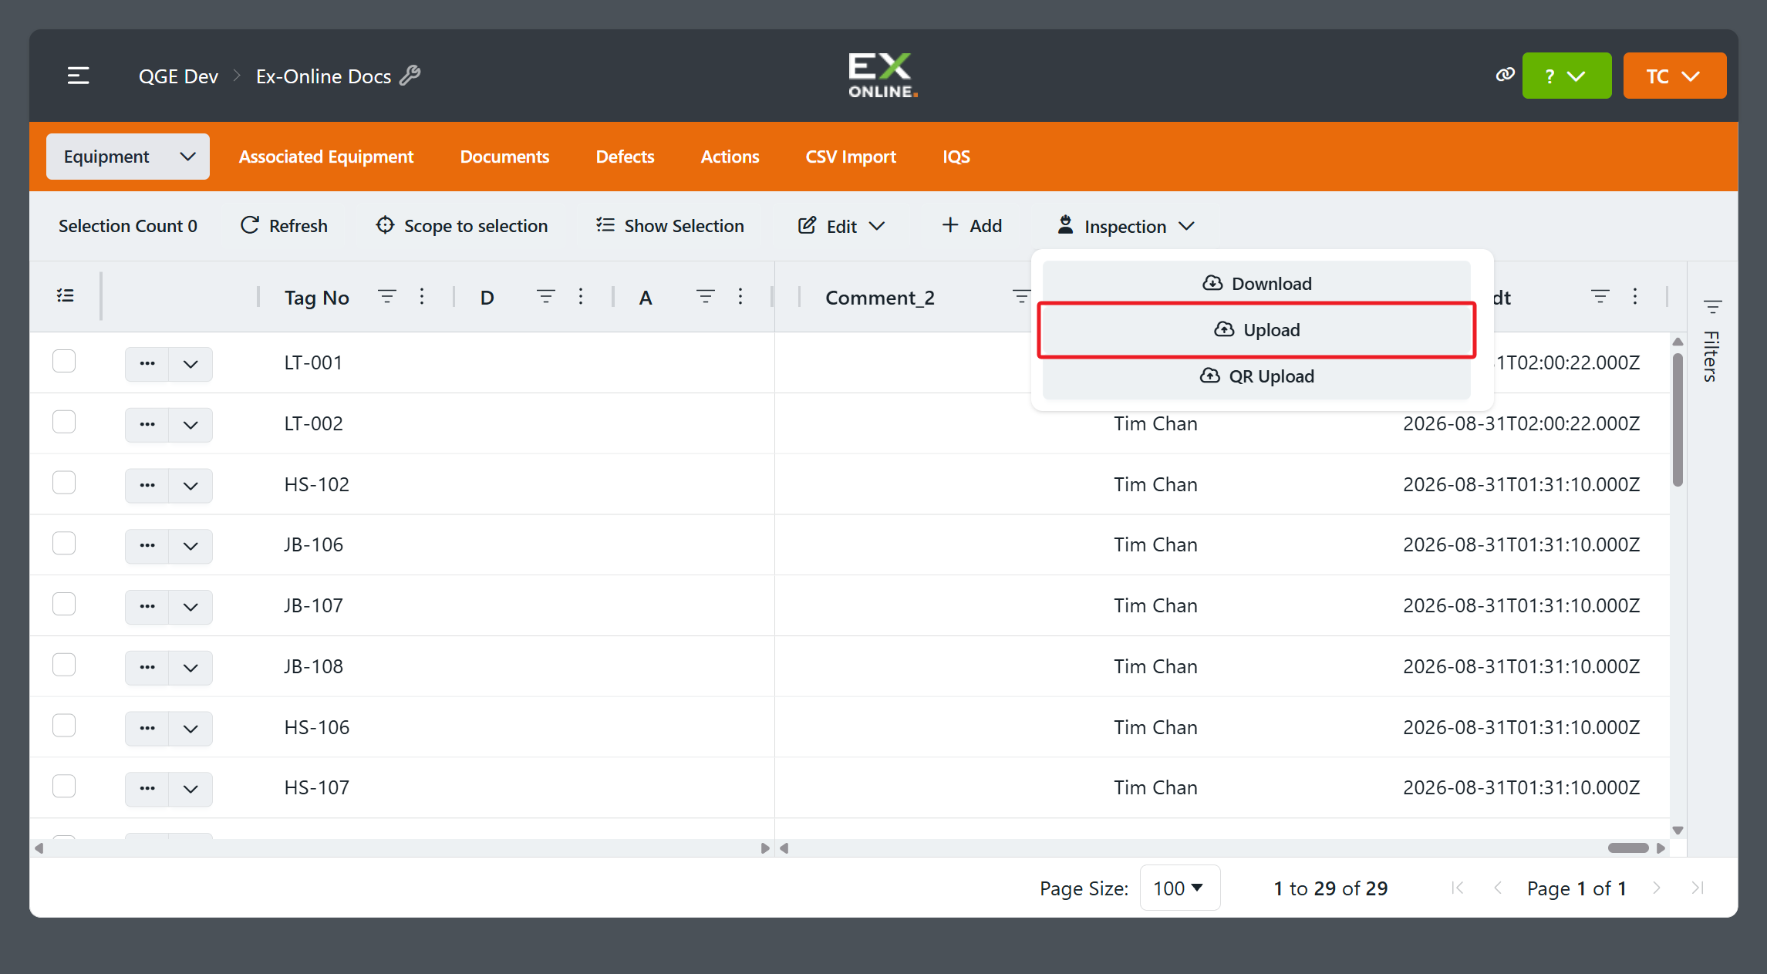
Task: Open the Documents tab
Action: point(504,157)
